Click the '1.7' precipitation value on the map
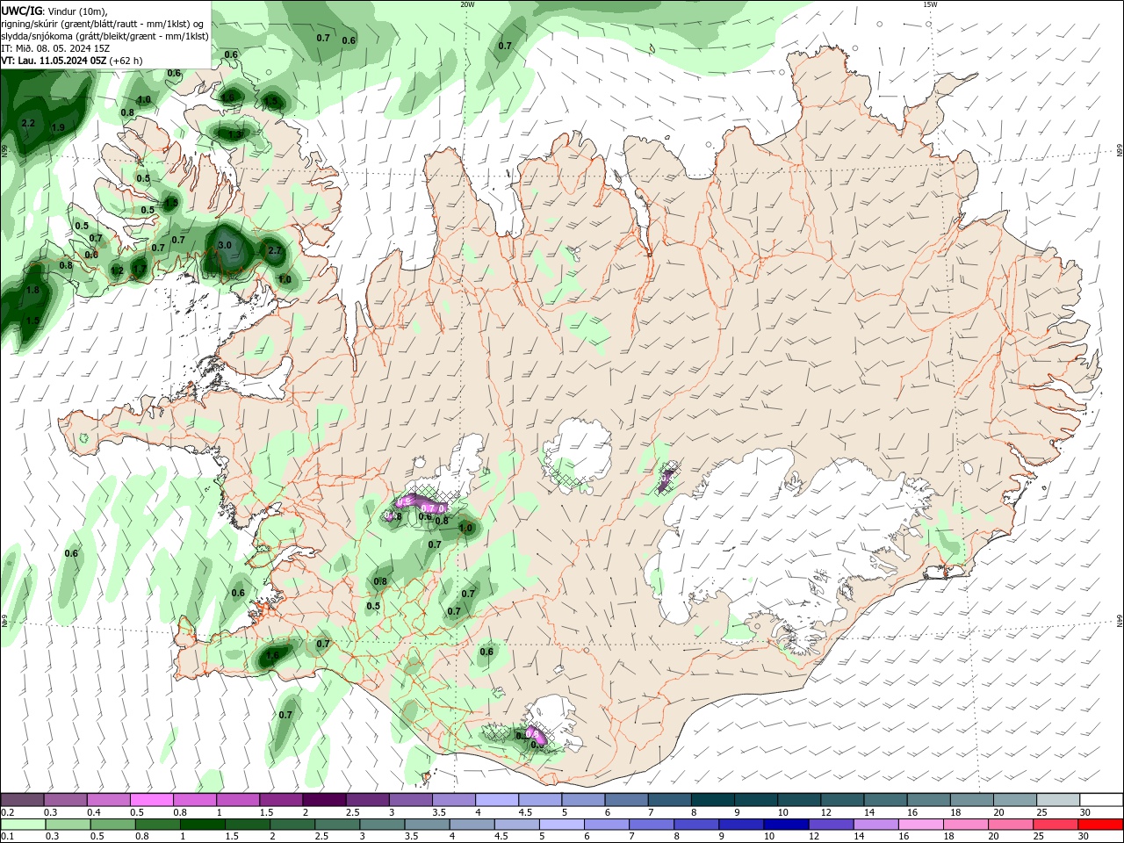The width and height of the screenshot is (1124, 843). point(140,269)
